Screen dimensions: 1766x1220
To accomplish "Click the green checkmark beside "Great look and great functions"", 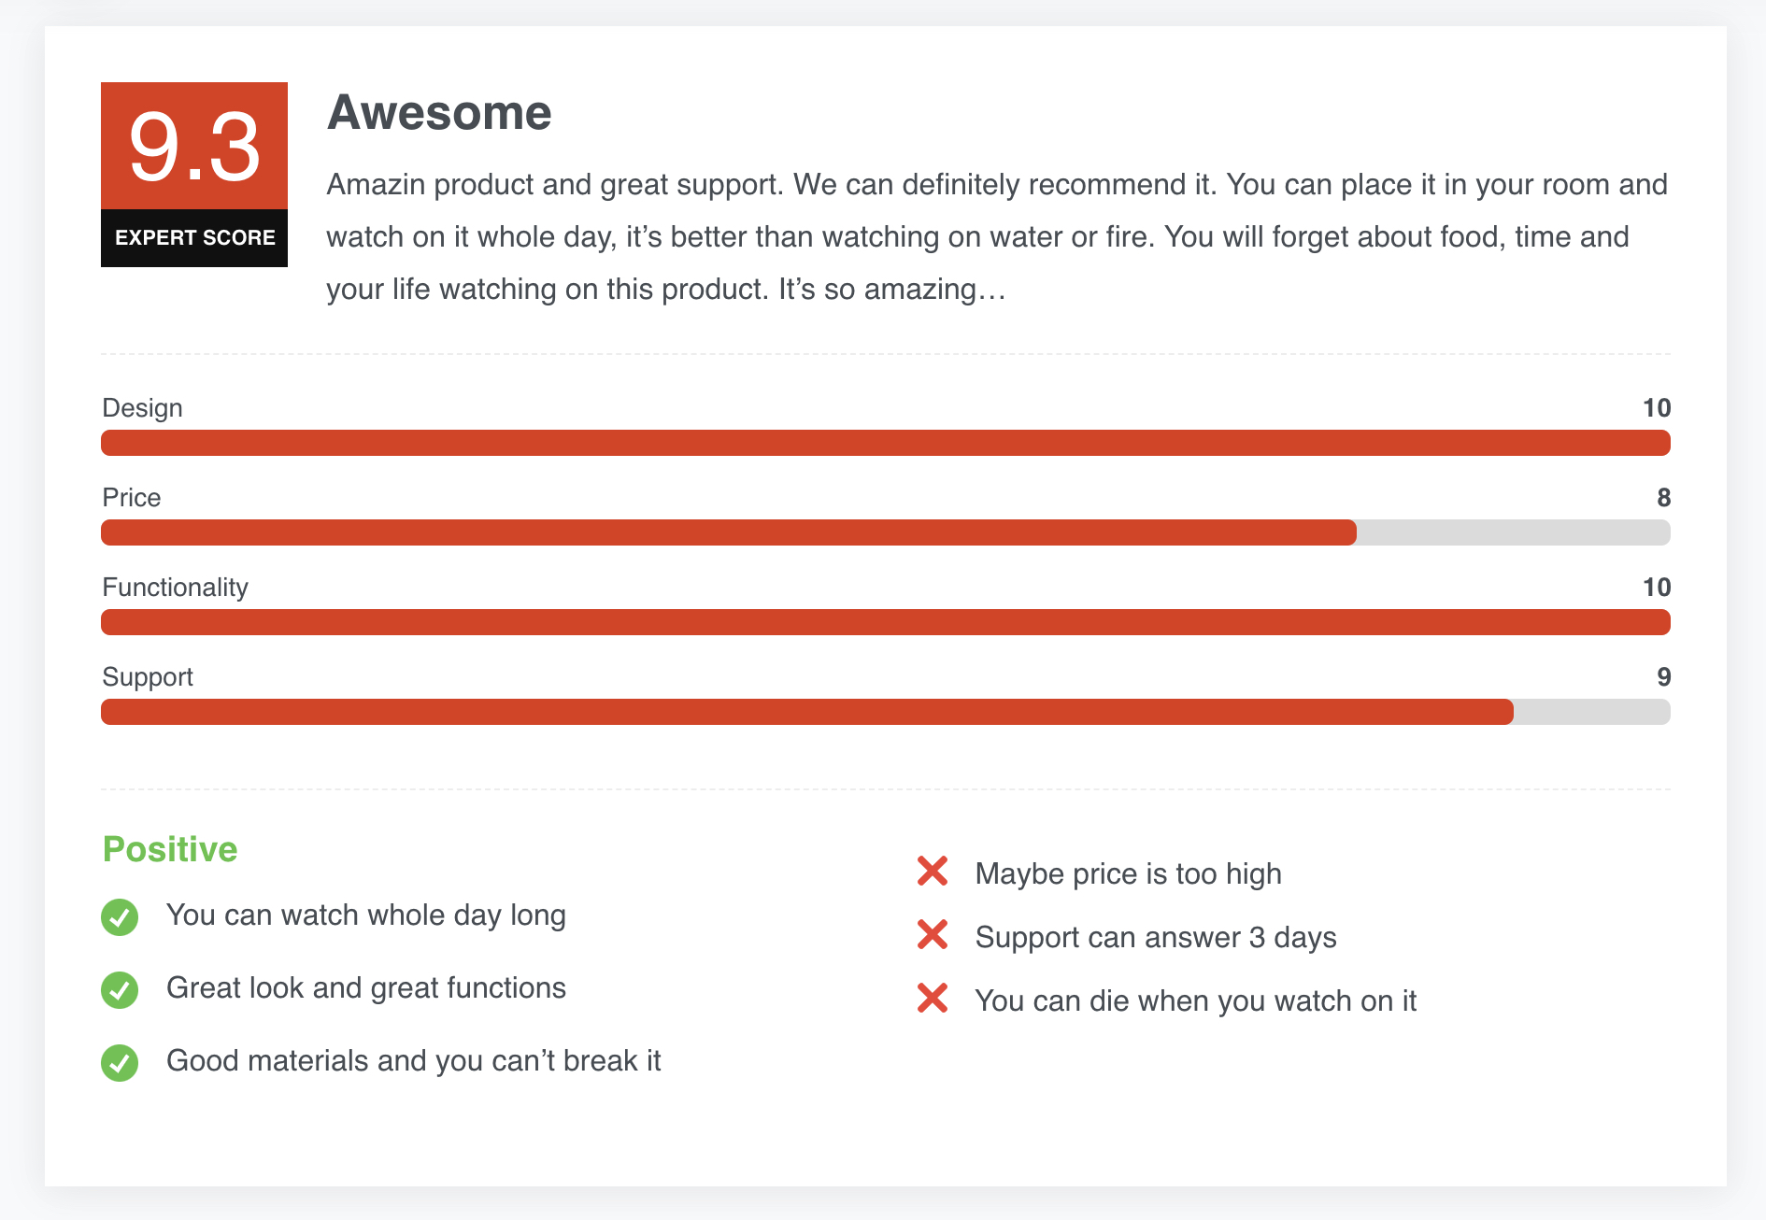I will 120,989.
